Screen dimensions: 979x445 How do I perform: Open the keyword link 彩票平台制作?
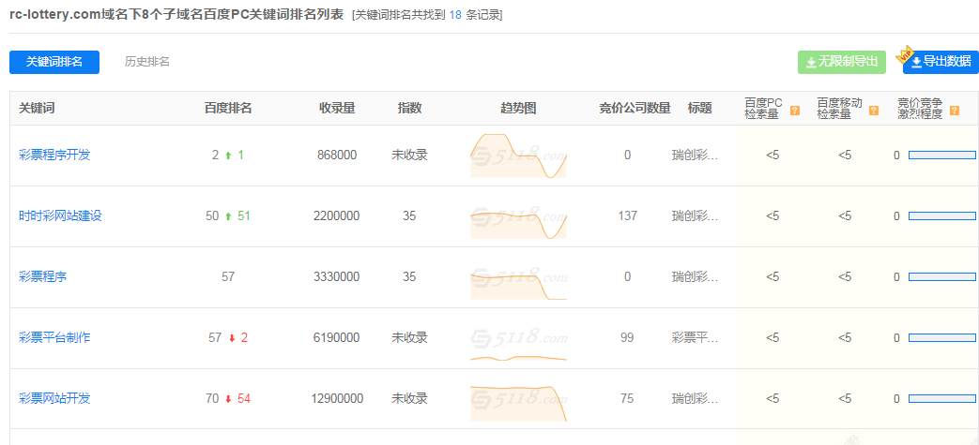point(54,338)
